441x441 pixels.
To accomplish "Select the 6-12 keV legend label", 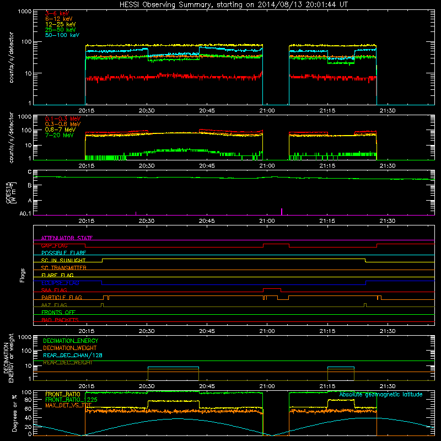I will point(59,19).
